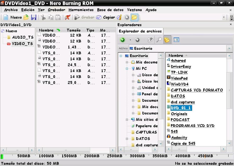Click the TP-LINK shortcut icon

[168, 72]
